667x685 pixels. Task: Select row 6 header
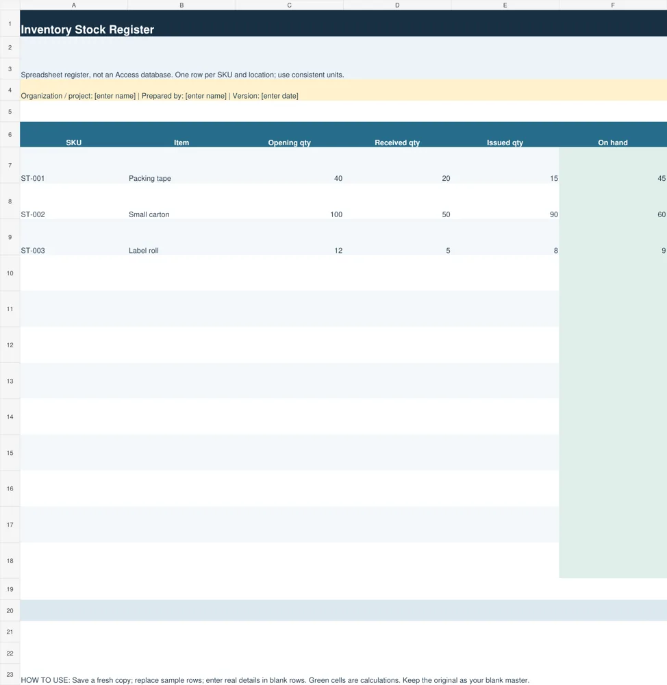[x=10, y=134]
